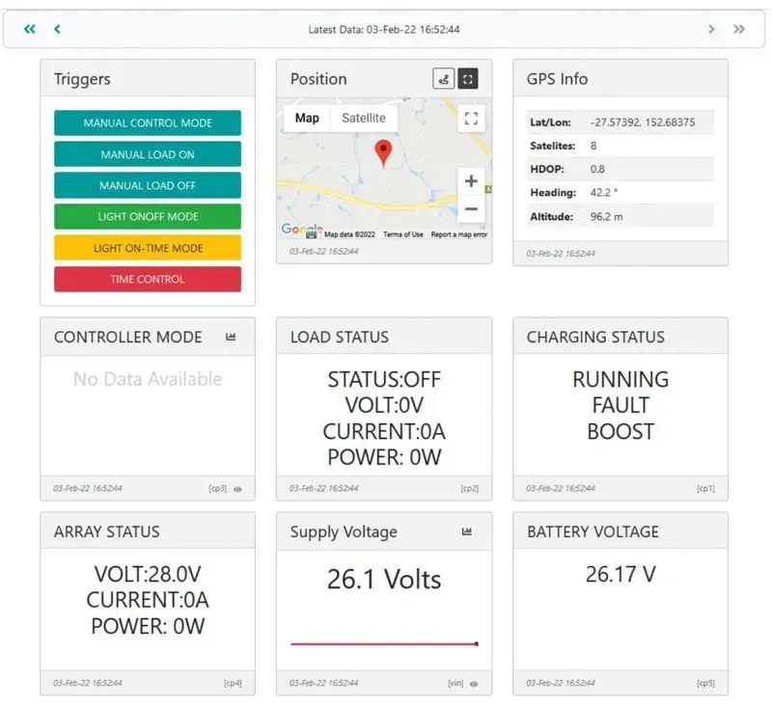
Task: Zoom out on the map
Action: click(471, 209)
